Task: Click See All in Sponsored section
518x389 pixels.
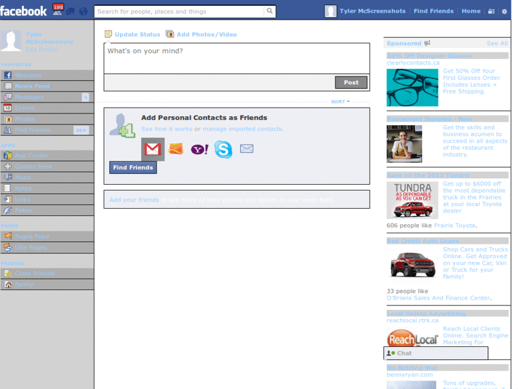Action: pos(497,43)
